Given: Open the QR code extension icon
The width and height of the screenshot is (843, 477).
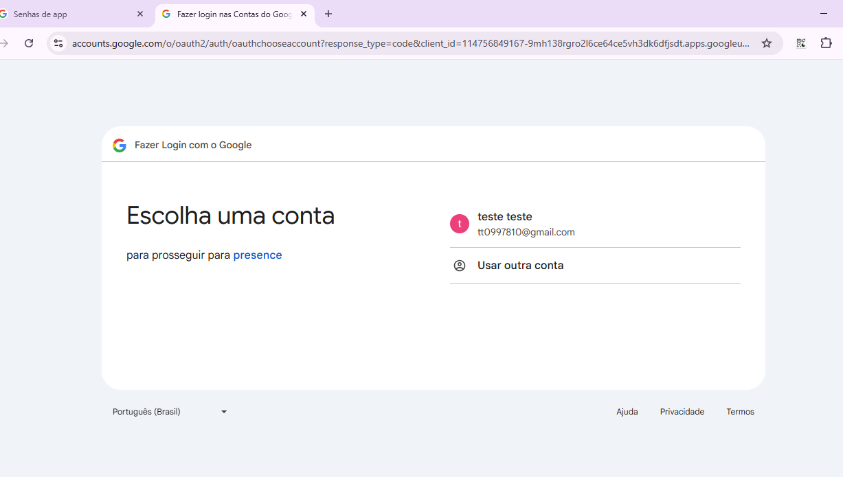Looking at the screenshot, I should tap(801, 43).
